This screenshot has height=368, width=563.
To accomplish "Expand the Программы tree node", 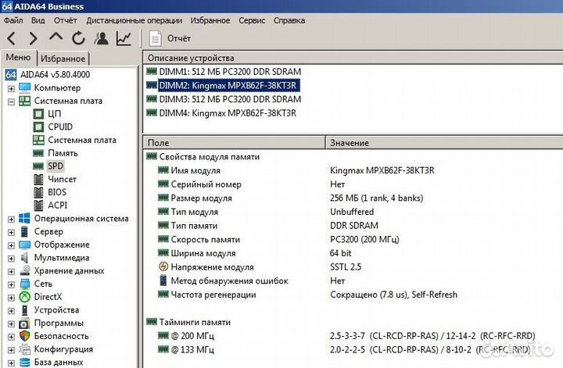I will click(11, 324).
